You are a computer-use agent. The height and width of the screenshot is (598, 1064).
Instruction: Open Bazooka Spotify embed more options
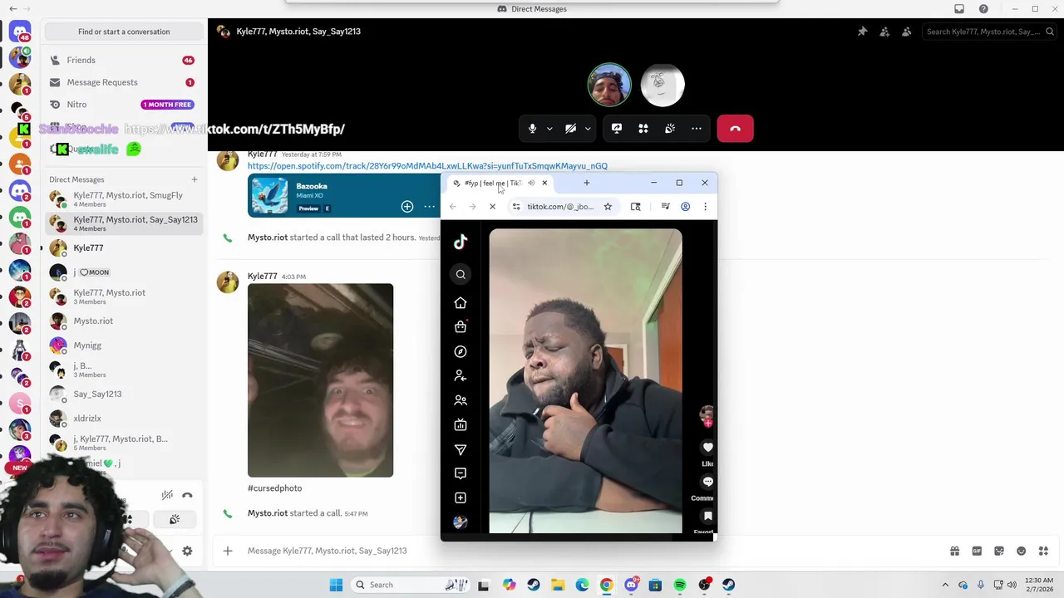(x=430, y=206)
